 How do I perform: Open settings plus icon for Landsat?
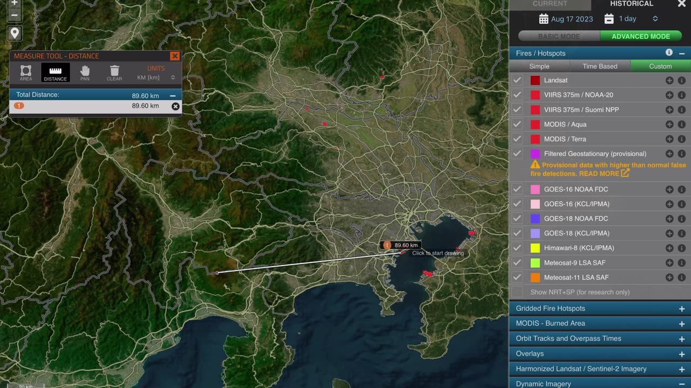[x=669, y=80]
